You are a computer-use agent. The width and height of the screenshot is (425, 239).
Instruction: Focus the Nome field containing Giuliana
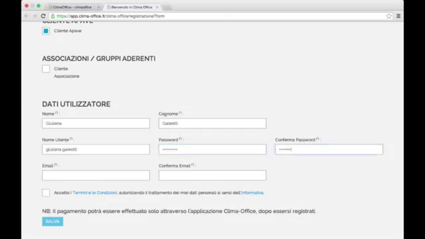pyautogui.click(x=96, y=123)
